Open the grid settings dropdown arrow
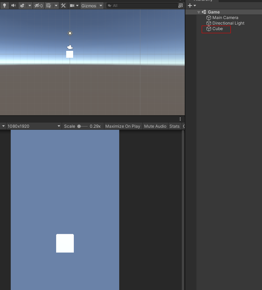262x290 pixels. (56, 6)
